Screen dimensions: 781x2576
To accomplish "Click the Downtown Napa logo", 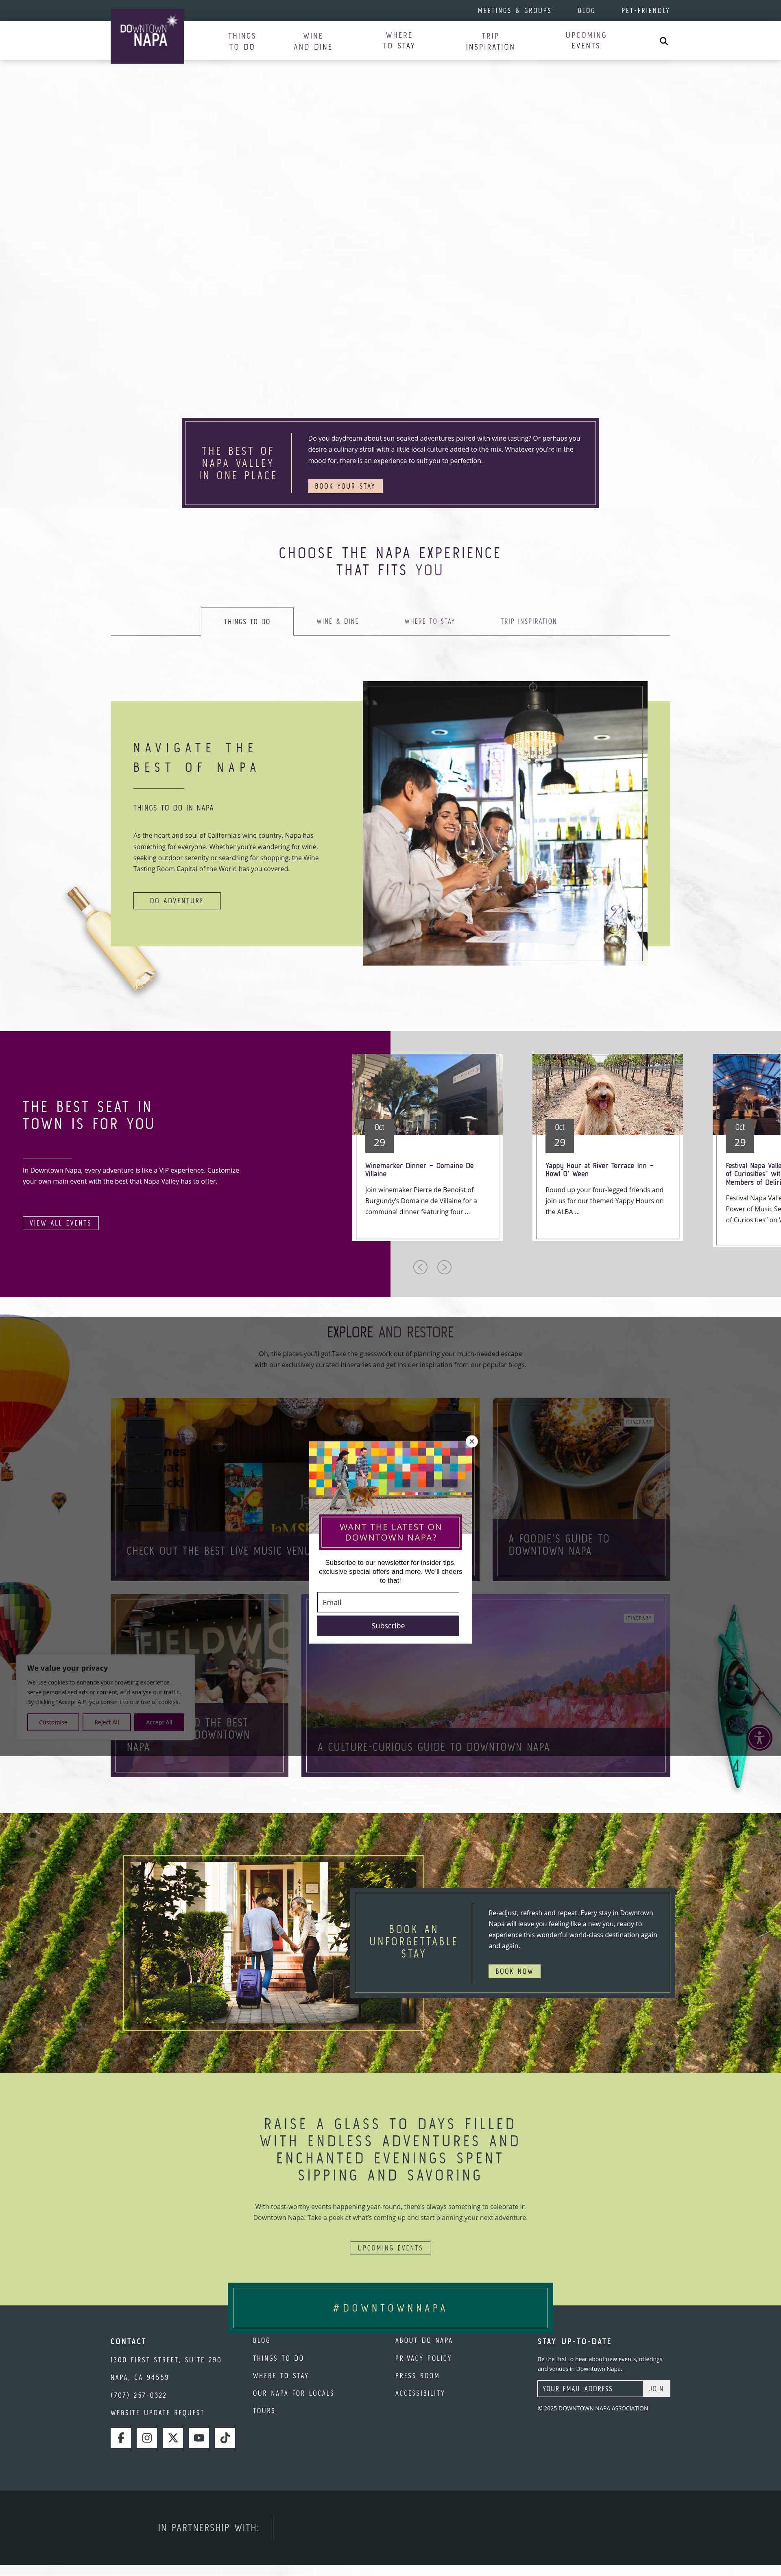I will [147, 36].
